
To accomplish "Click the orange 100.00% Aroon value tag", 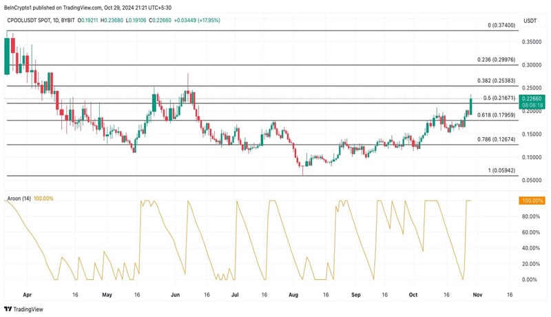I will [x=532, y=201].
